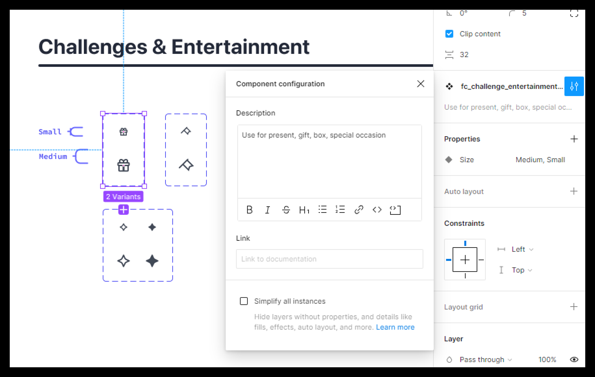Screen dimensions: 595x377
Task: Open vertical constraint Top dropdown
Action: coord(522,270)
